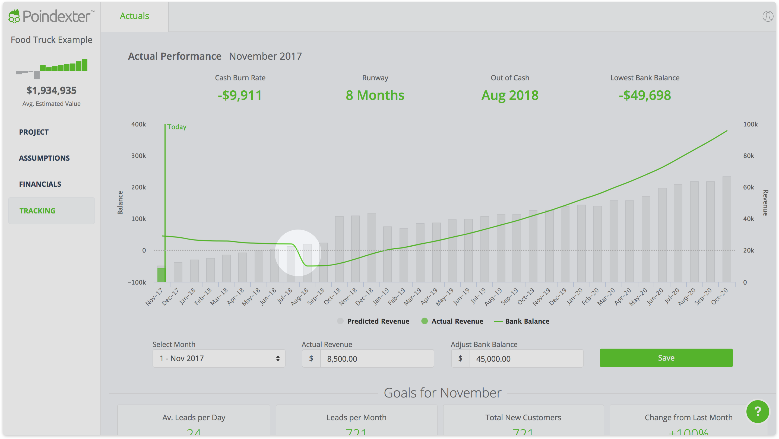Click the green Nov-17 actual revenue bar

(x=161, y=275)
